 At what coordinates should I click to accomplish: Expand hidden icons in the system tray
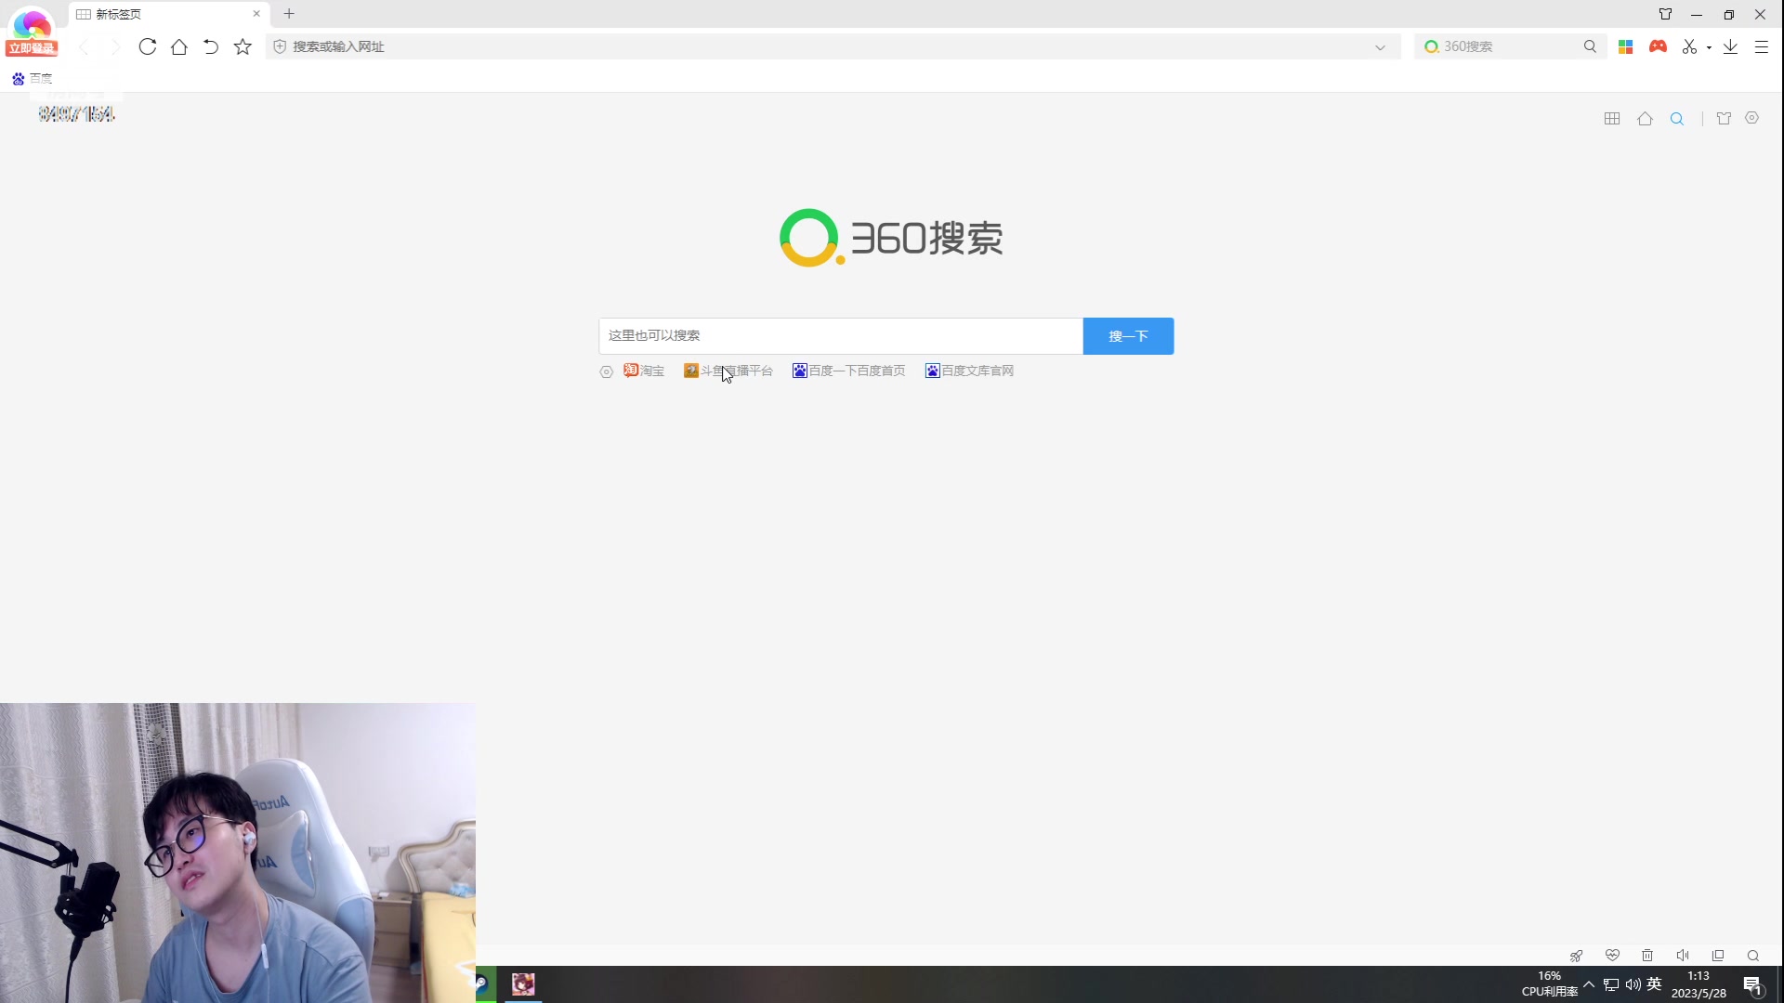[x=1589, y=983]
